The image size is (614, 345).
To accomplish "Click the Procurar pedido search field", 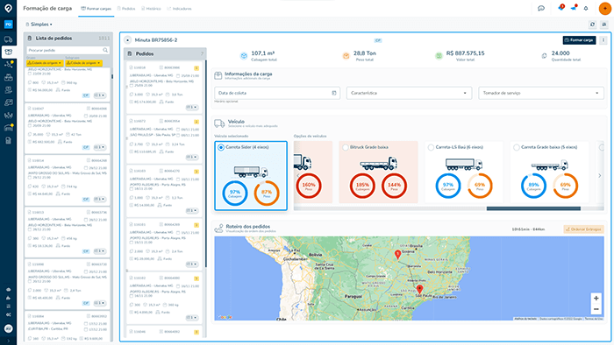I will coord(68,50).
